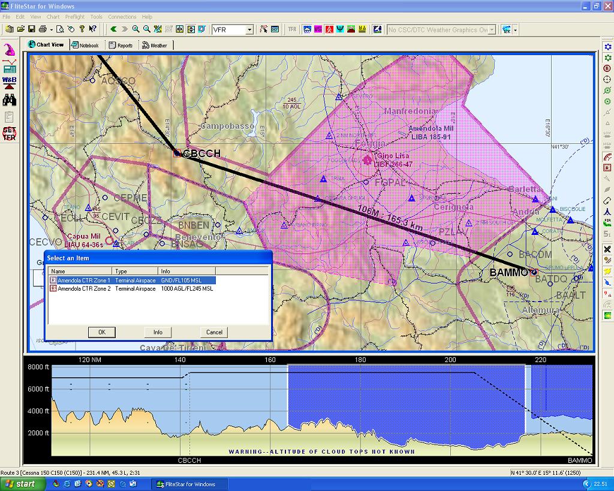
Task: Toggle blue gear airports layer in right toolbar
Action: [x=607, y=47]
